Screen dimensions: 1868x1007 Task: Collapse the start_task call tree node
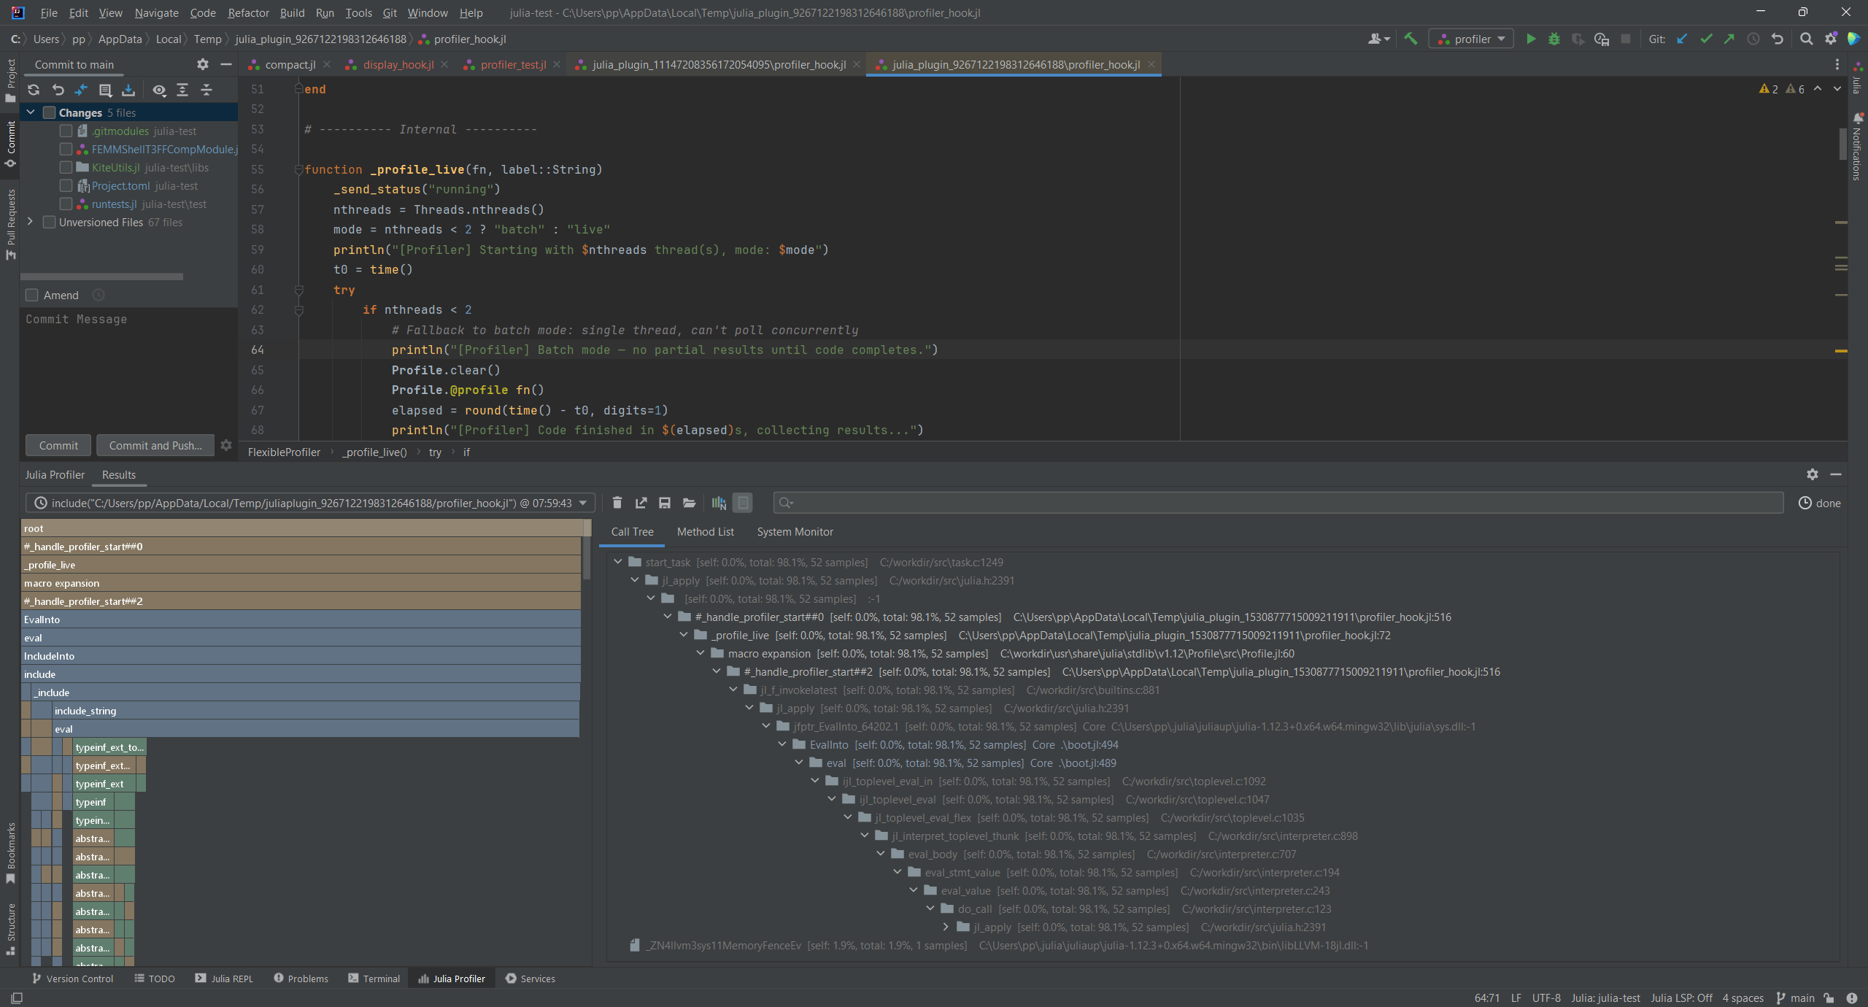click(618, 562)
